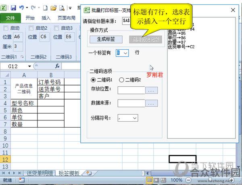Open the Customize Quick Access Toolbar arrow
Screen dimensions: 242x185
tap(70, 8)
